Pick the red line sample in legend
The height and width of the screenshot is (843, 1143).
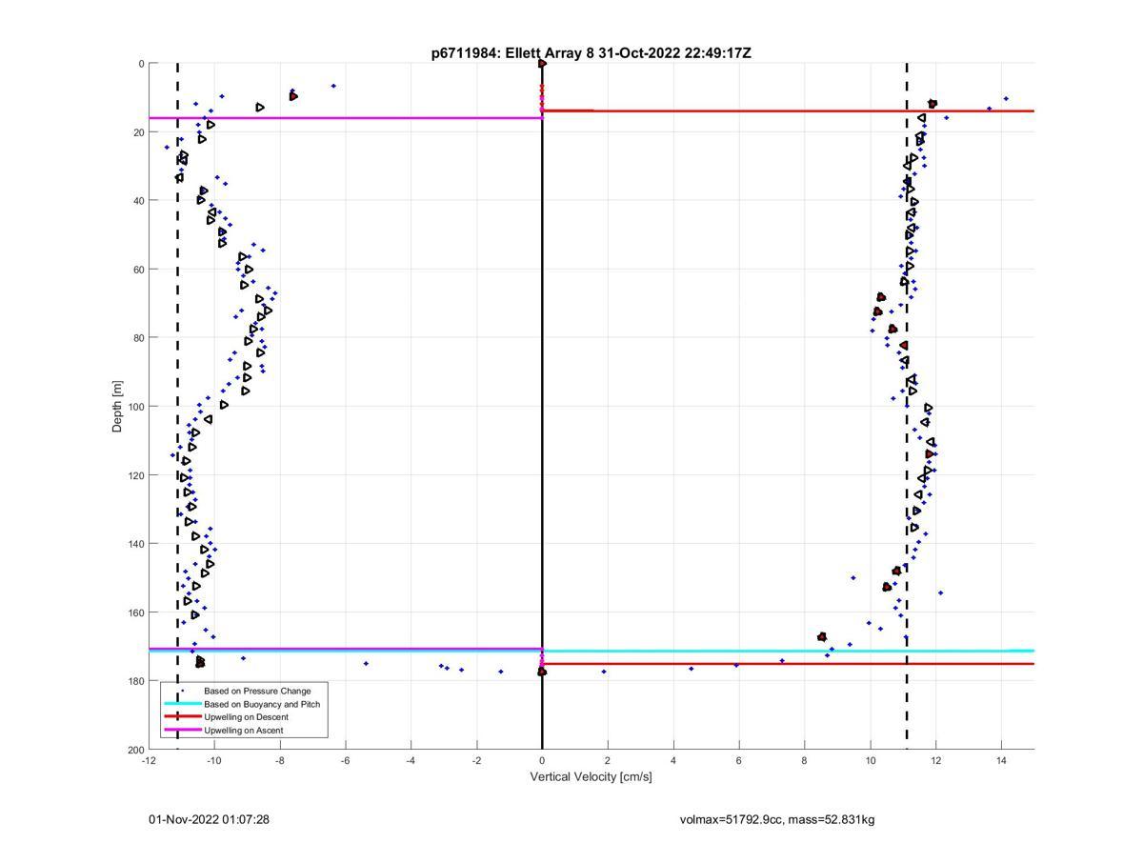pos(182,717)
